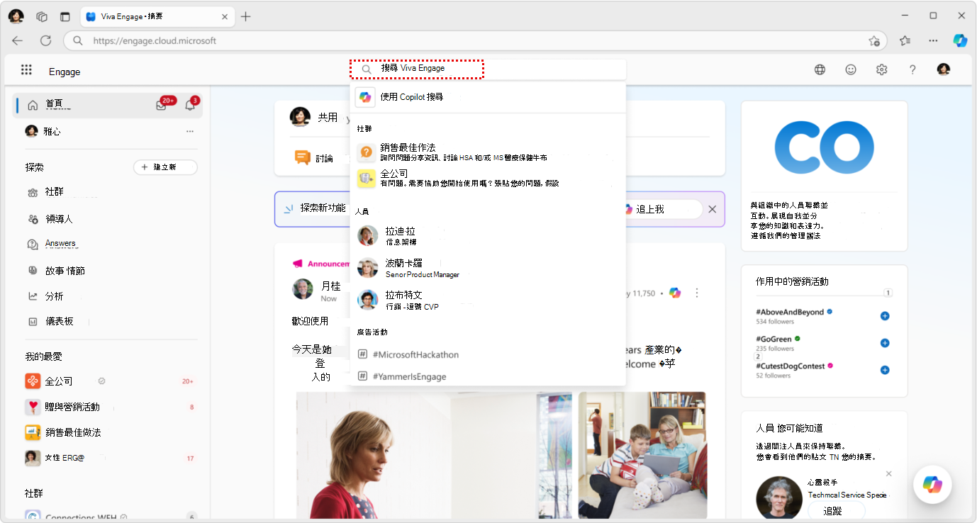Open the user profile avatar in header

pyautogui.click(x=943, y=69)
